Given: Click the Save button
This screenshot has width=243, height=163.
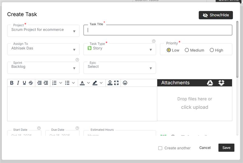Looking at the screenshot, I should (x=226, y=148).
